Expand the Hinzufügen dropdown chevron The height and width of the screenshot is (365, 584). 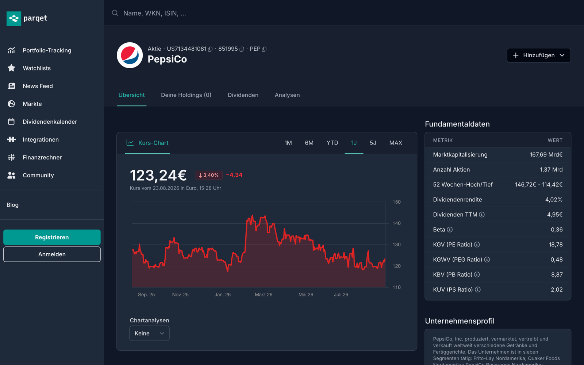(562, 55)
